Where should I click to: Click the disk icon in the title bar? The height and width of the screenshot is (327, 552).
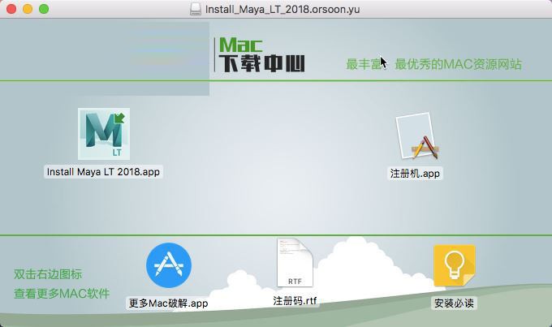click(x=196, y=9)
